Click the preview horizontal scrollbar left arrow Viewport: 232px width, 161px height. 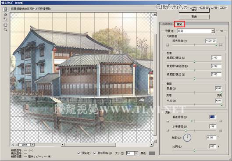[63, 145]
